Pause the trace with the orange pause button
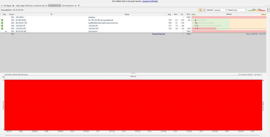This screenshot has height=137, width=270. pyautogui.click(x=201, y=10)
